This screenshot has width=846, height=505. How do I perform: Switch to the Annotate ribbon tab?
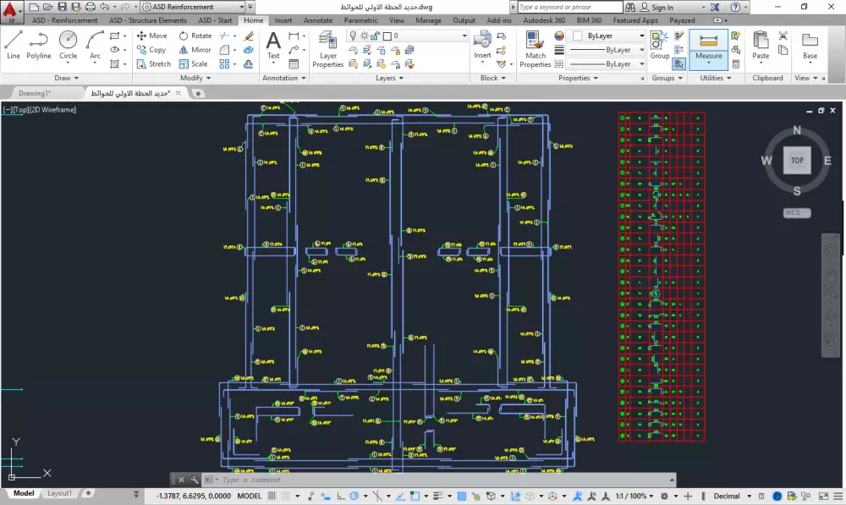click(318, 20)
